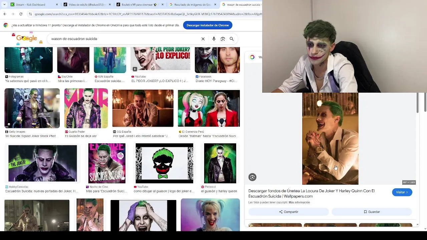
Task: Open the Pinterest el guasón y harley queen image
Action: pos(220,163)
